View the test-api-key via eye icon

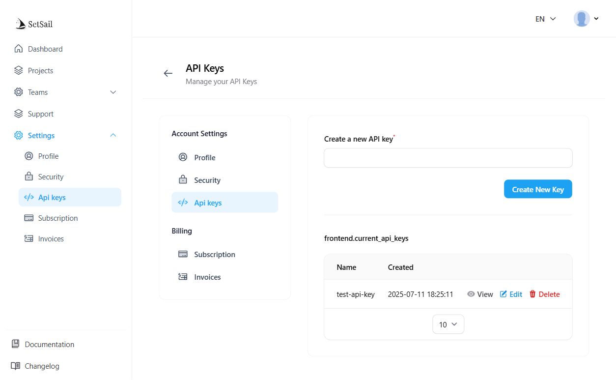[x=471, y=294]
